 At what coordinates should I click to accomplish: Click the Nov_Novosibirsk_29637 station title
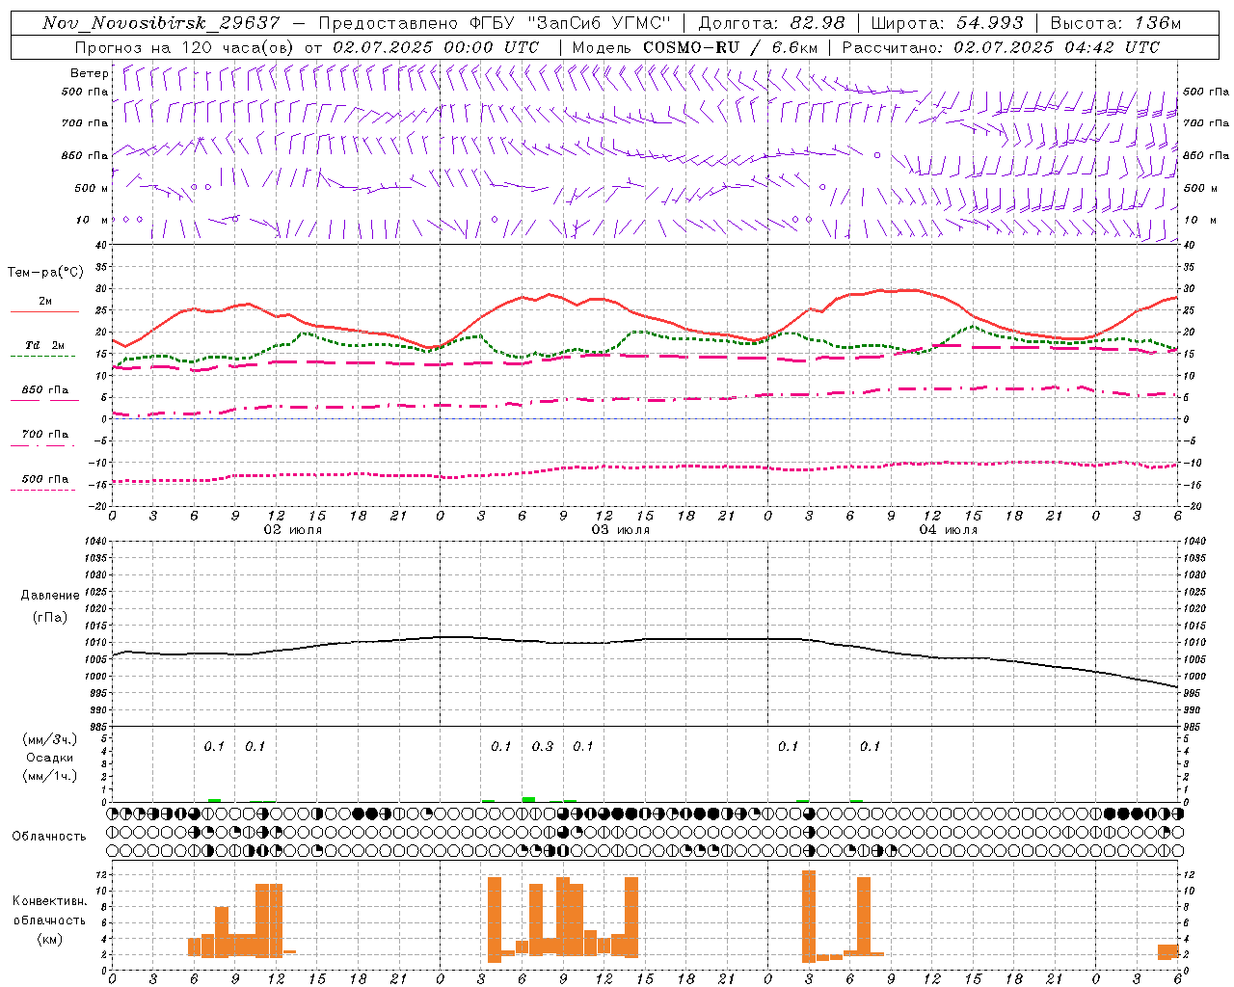(161, 23)
